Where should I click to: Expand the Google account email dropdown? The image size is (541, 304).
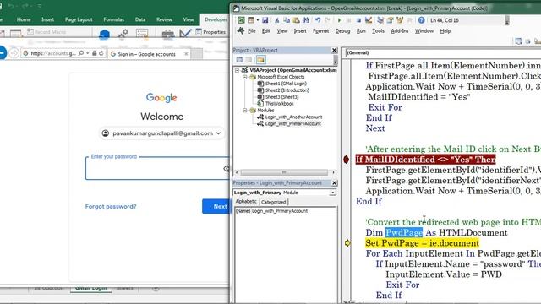(218, 133)
